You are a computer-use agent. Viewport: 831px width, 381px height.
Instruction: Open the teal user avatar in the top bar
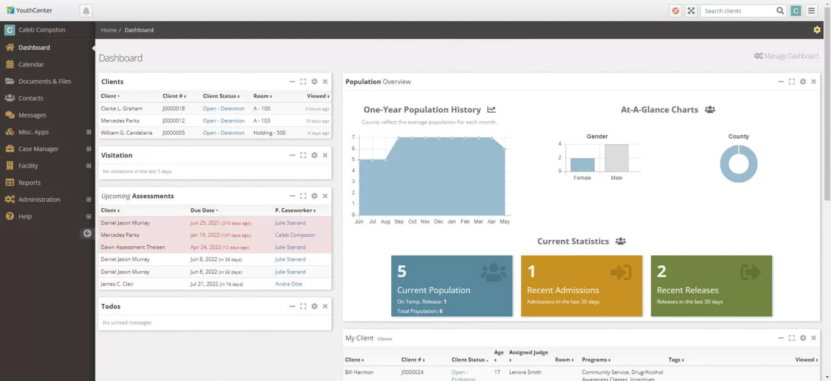796,11
